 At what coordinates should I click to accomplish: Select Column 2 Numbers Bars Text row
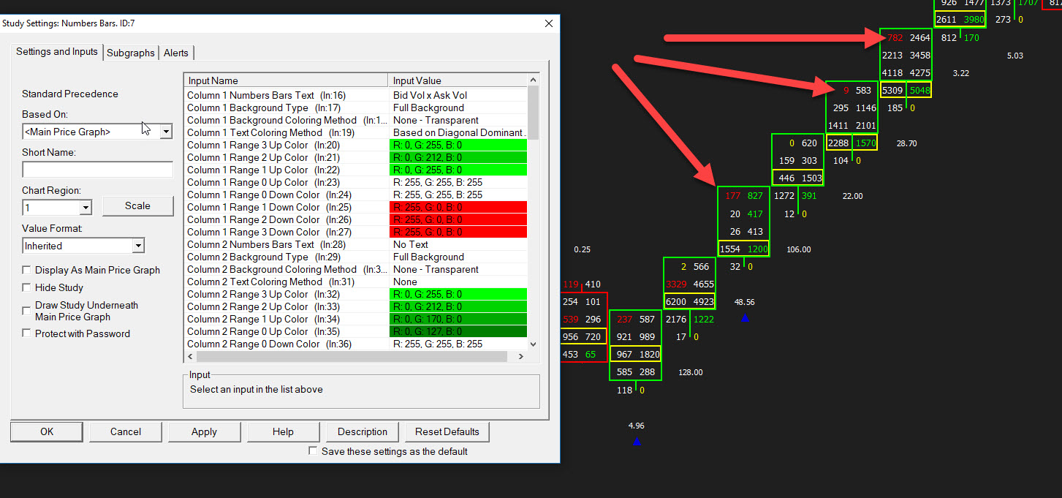(356, 244)
